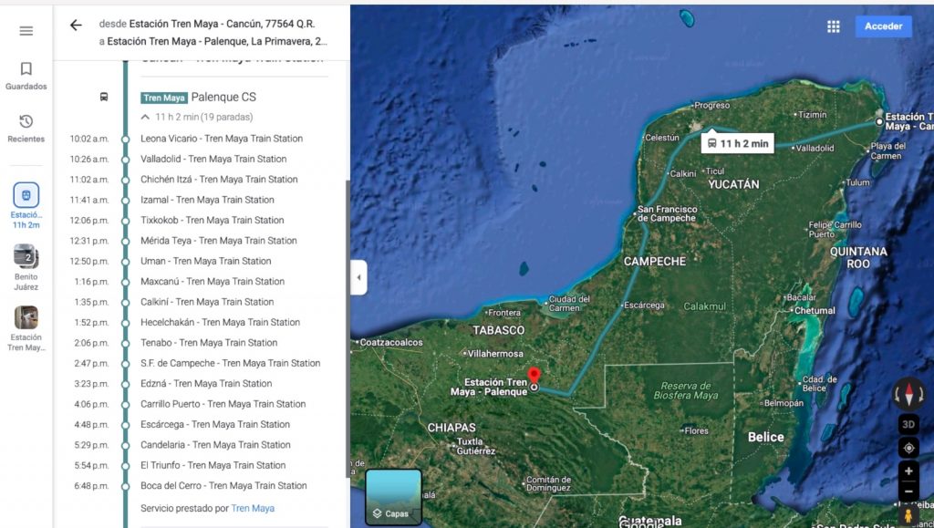Viewport: 934px width, 528px height.
Task: Open the Tren Maya provider link
Action: [x=253, y=508]
